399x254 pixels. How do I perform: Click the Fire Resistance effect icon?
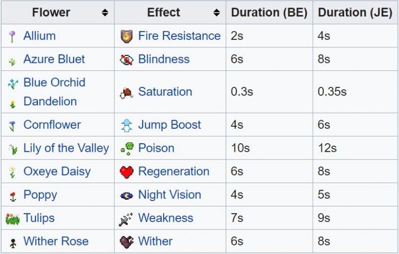(127, 36)
